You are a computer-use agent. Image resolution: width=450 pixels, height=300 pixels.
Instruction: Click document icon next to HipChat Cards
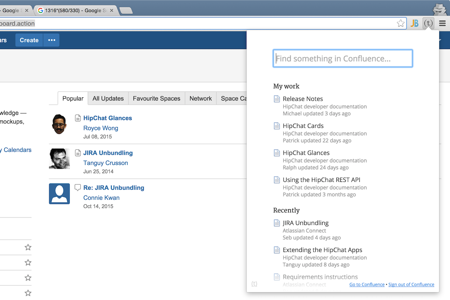click(x=277, y=126)
